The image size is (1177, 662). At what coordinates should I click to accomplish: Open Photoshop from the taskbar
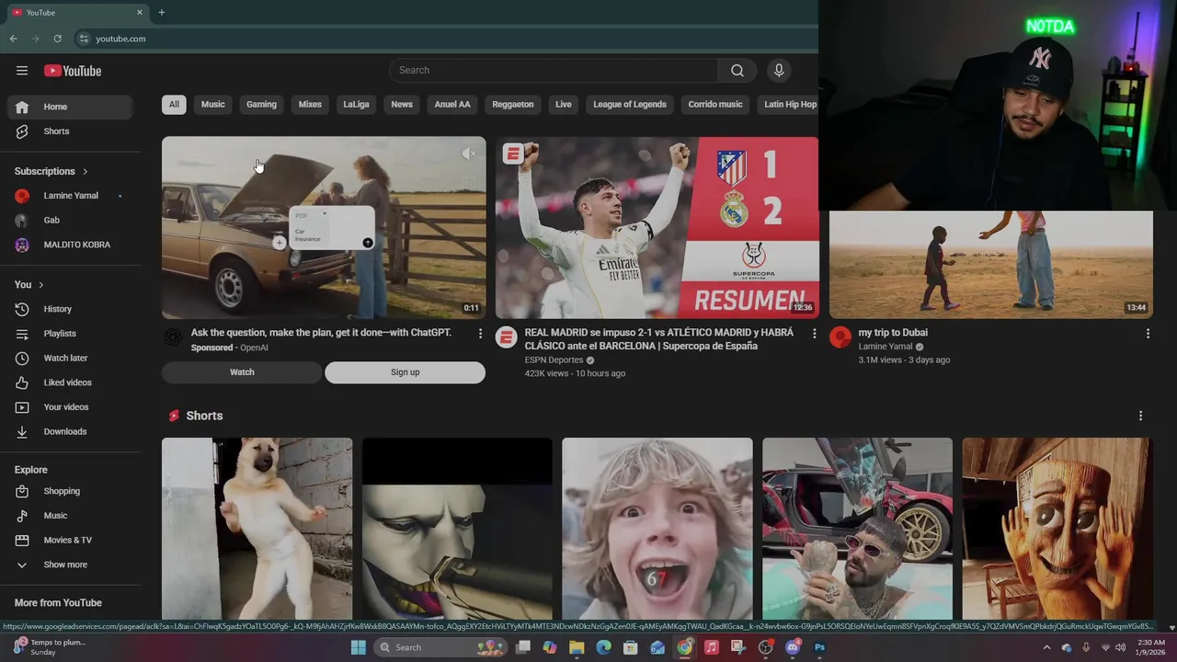pos(819,647)
